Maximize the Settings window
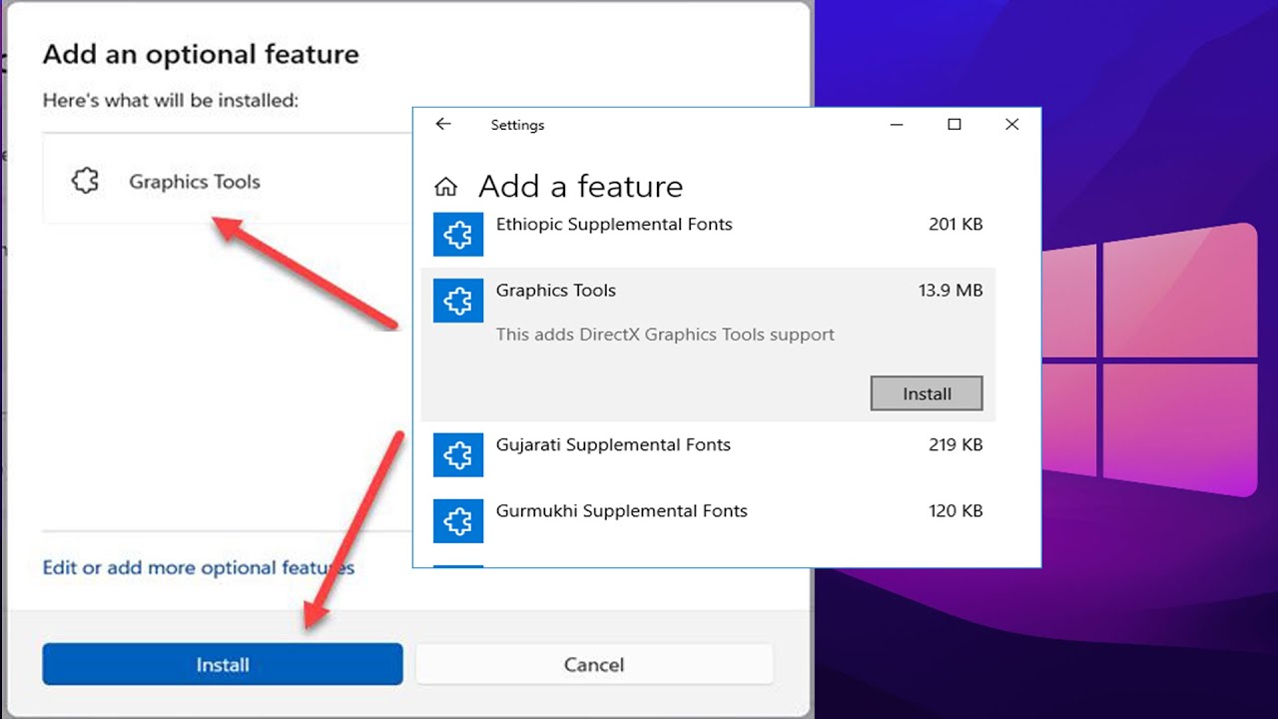This screenshot has width=1278, height=719. coord(955,125)
